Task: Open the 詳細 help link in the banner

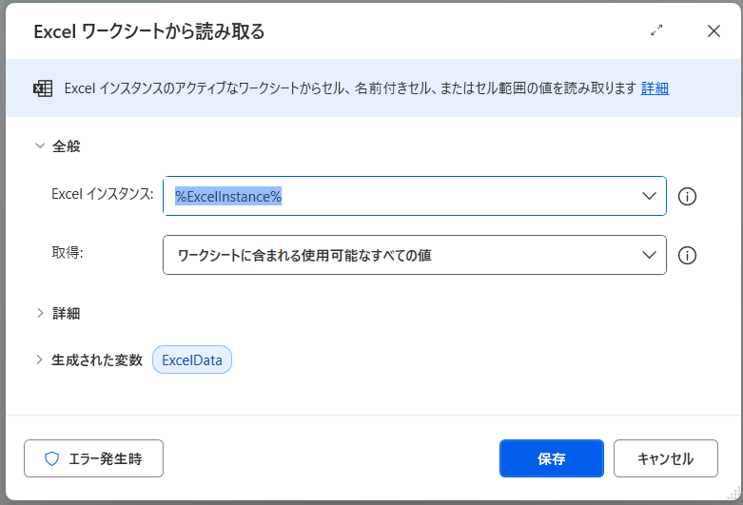Action: click(655, 88)
